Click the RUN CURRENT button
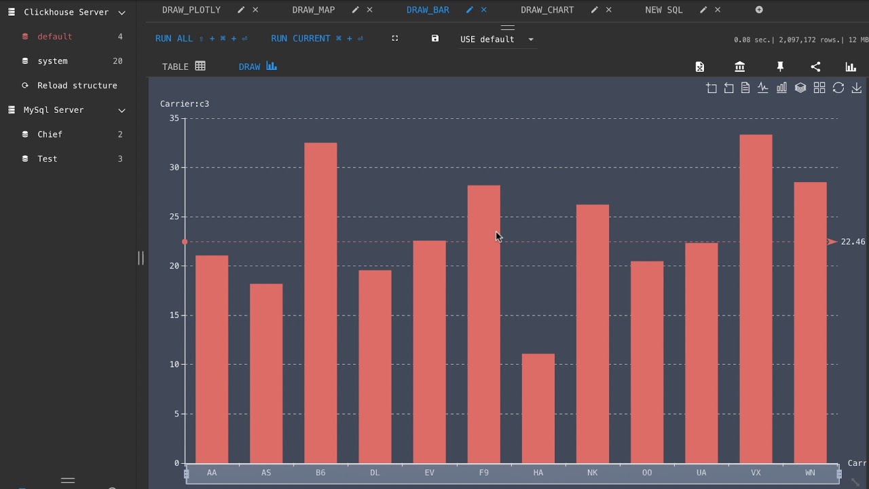 [317, 39]
